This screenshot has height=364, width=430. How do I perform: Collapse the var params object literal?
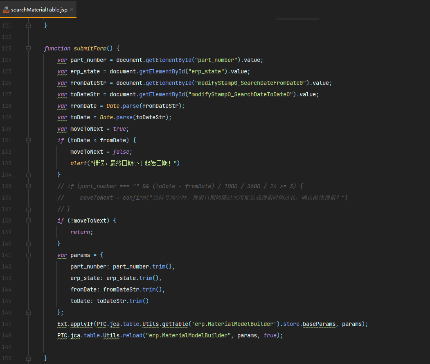pyautogui.click(x=28, y=255)
